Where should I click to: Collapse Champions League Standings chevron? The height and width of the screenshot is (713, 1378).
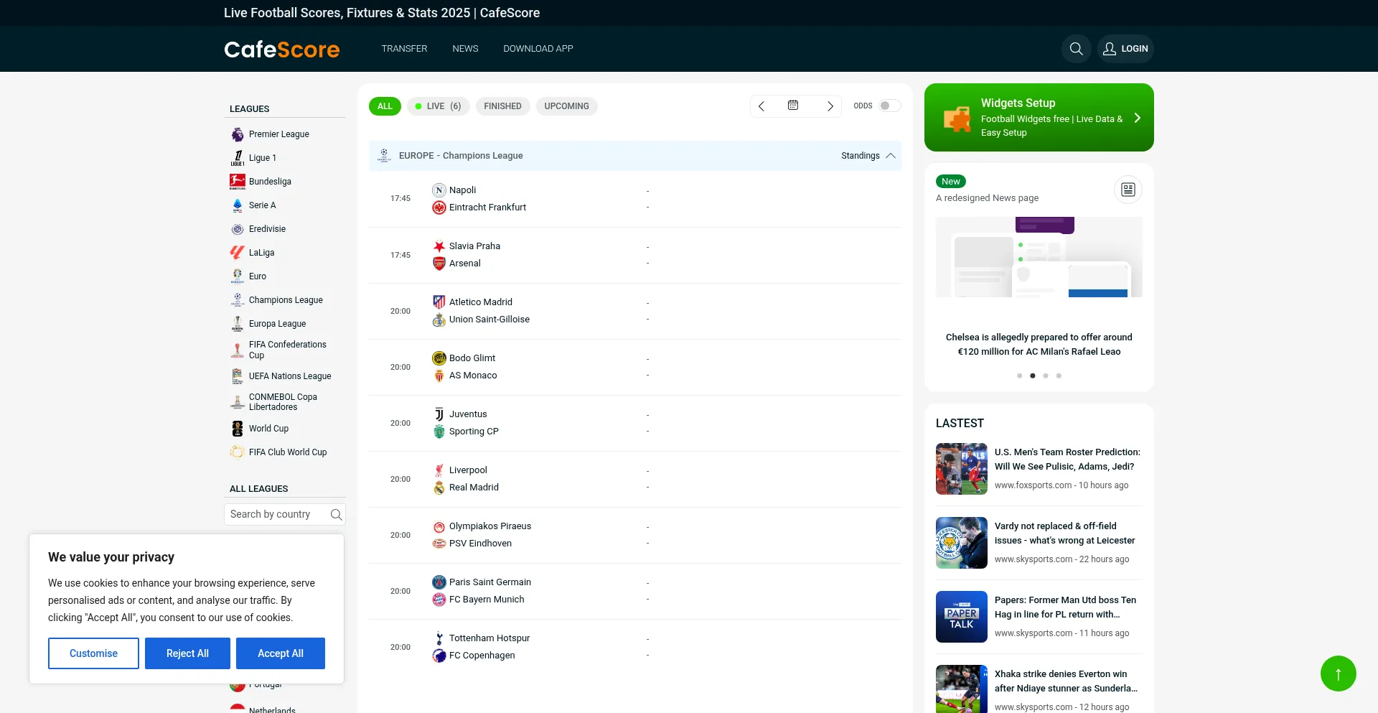pos(891,156)
